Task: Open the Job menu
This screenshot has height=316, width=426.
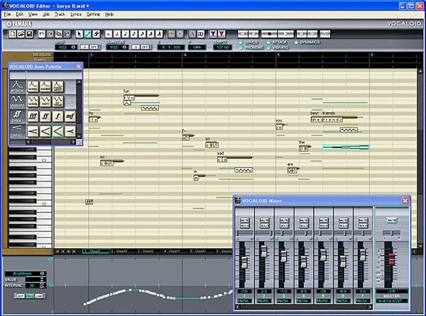Action: click(x=46, y=14)
